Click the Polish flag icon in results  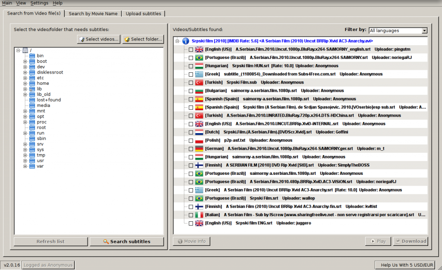(199, 140)
